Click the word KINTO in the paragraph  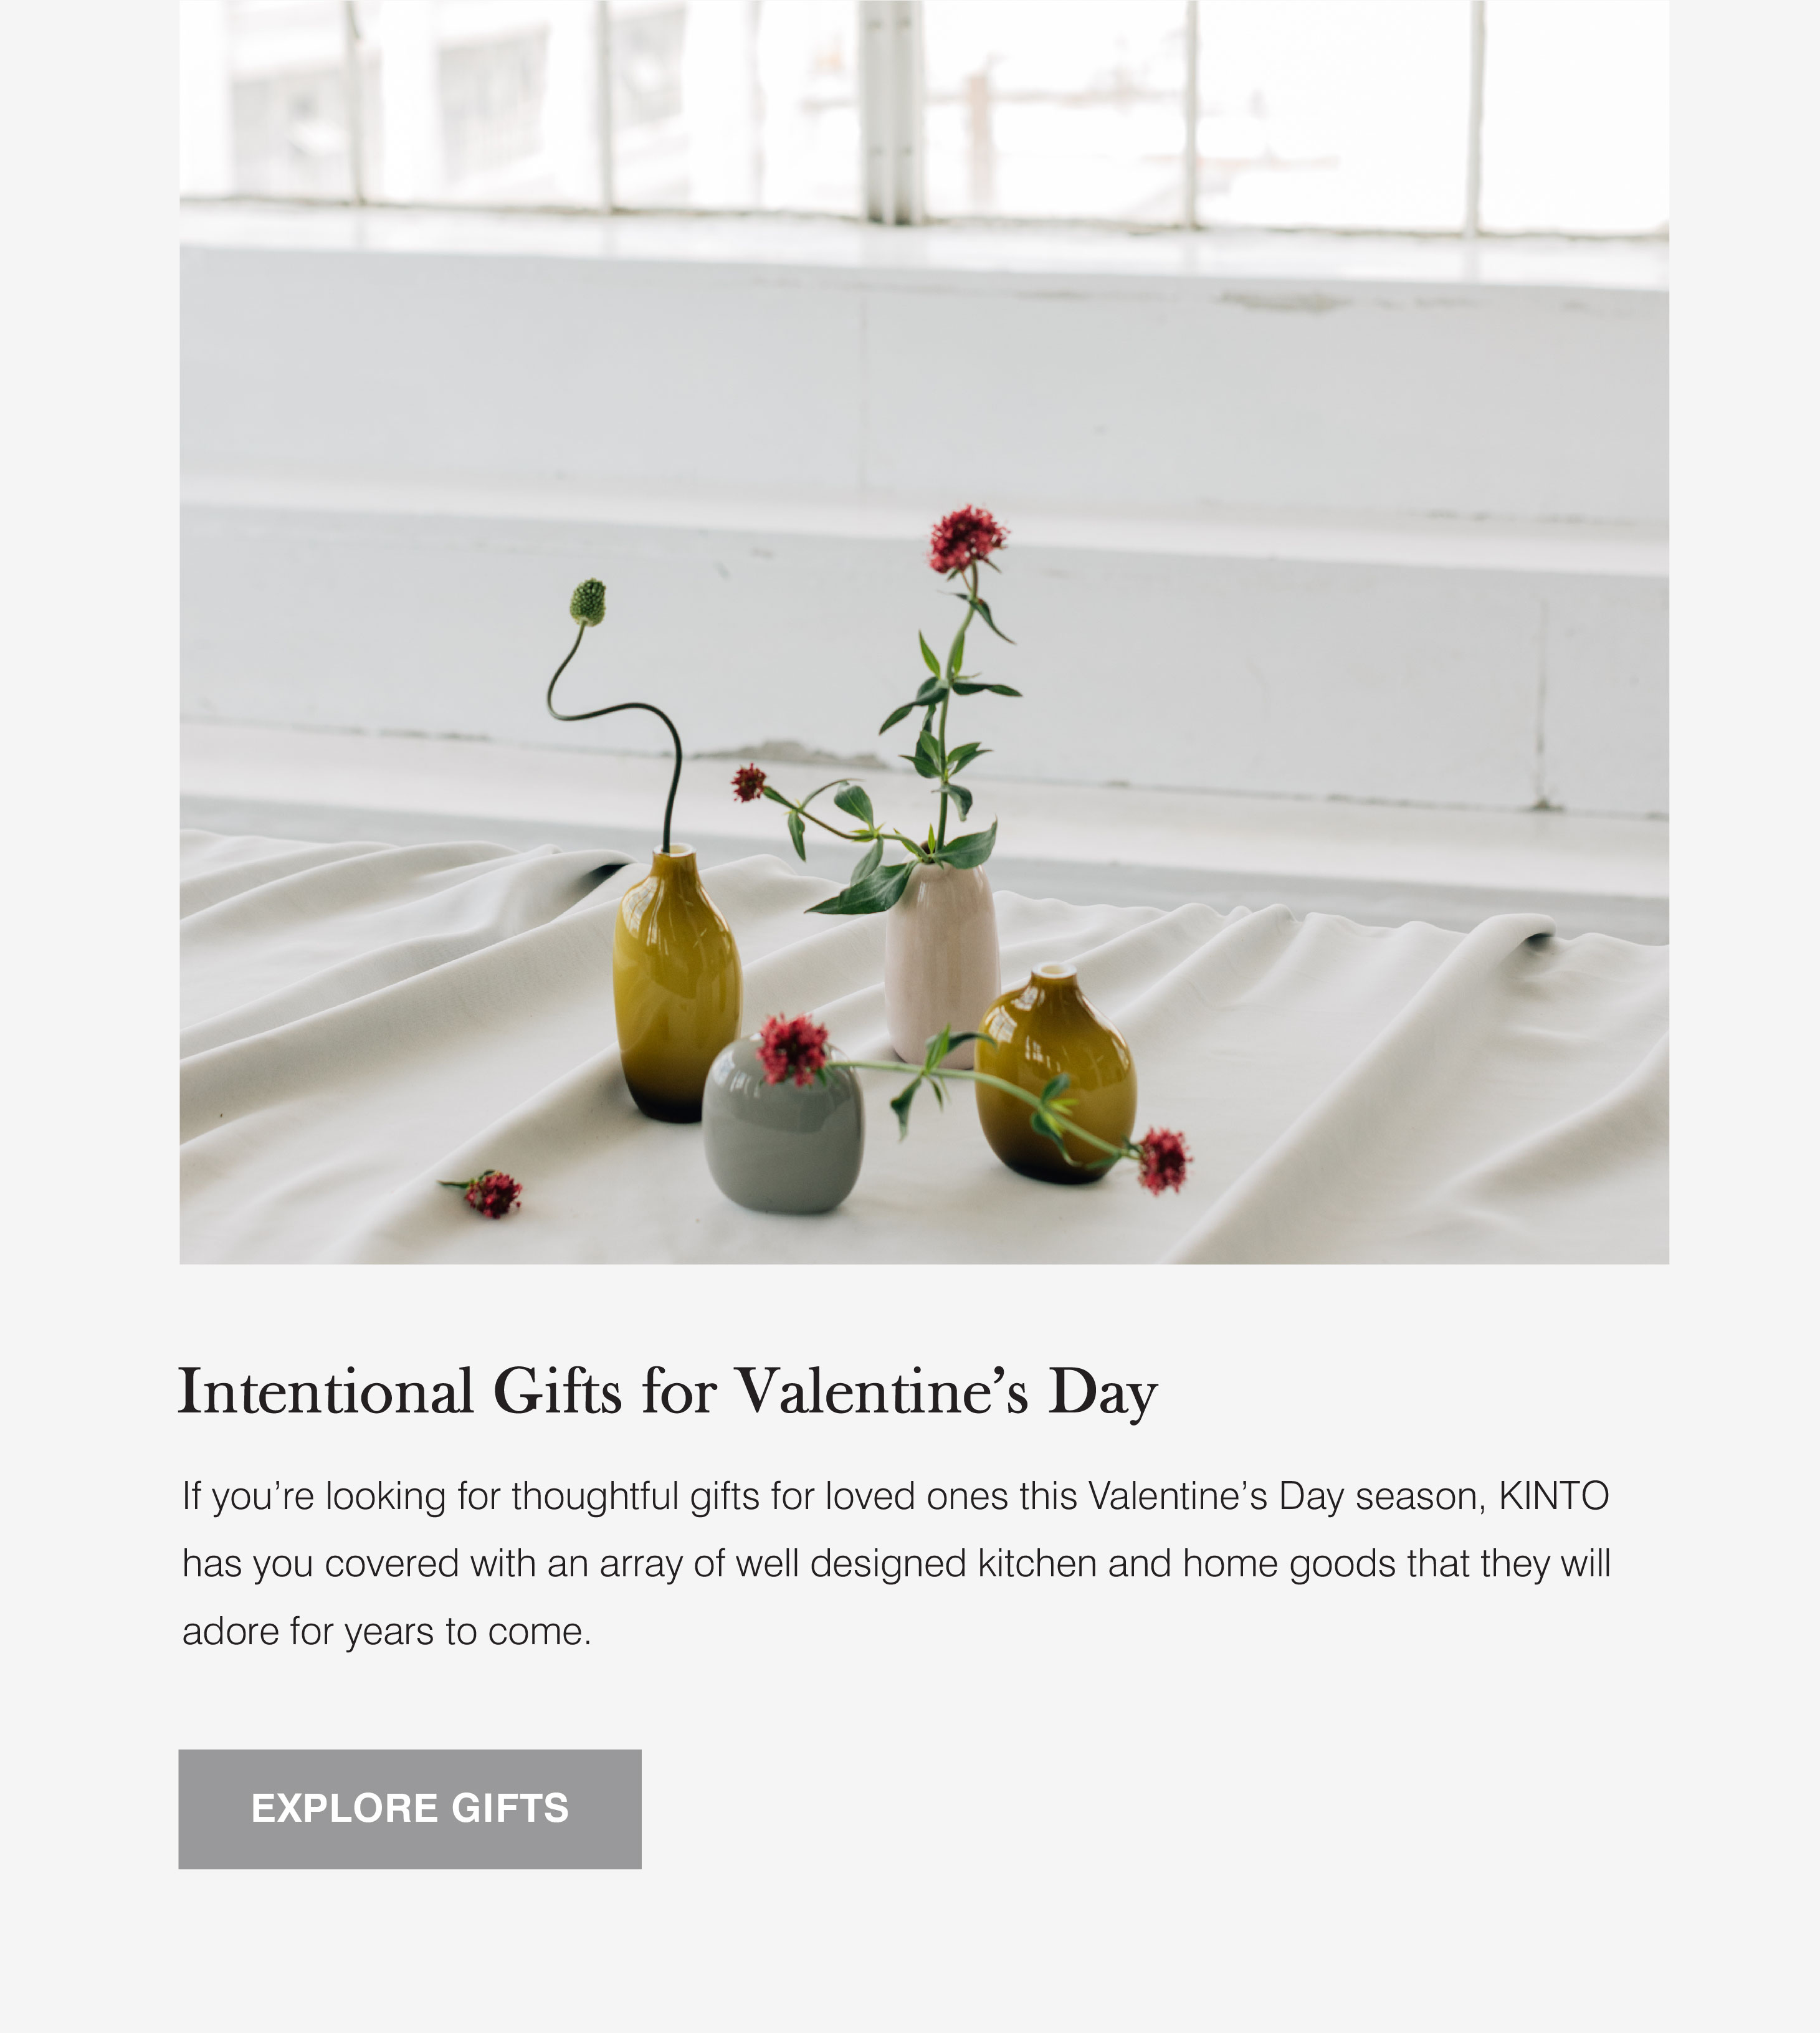coord(1554,1496)
